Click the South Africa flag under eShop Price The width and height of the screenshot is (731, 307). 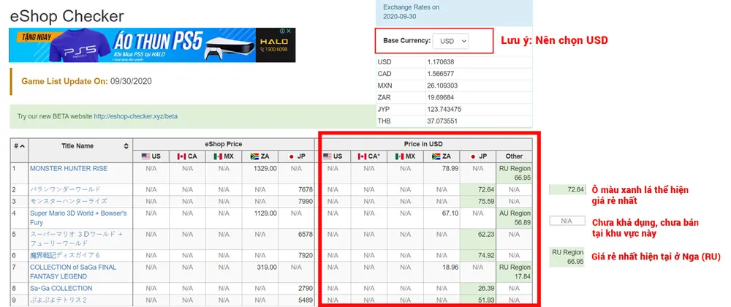pyautogui.click(x=256, y=156)
